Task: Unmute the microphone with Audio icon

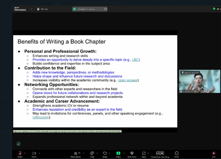Action: pos(20,153)
